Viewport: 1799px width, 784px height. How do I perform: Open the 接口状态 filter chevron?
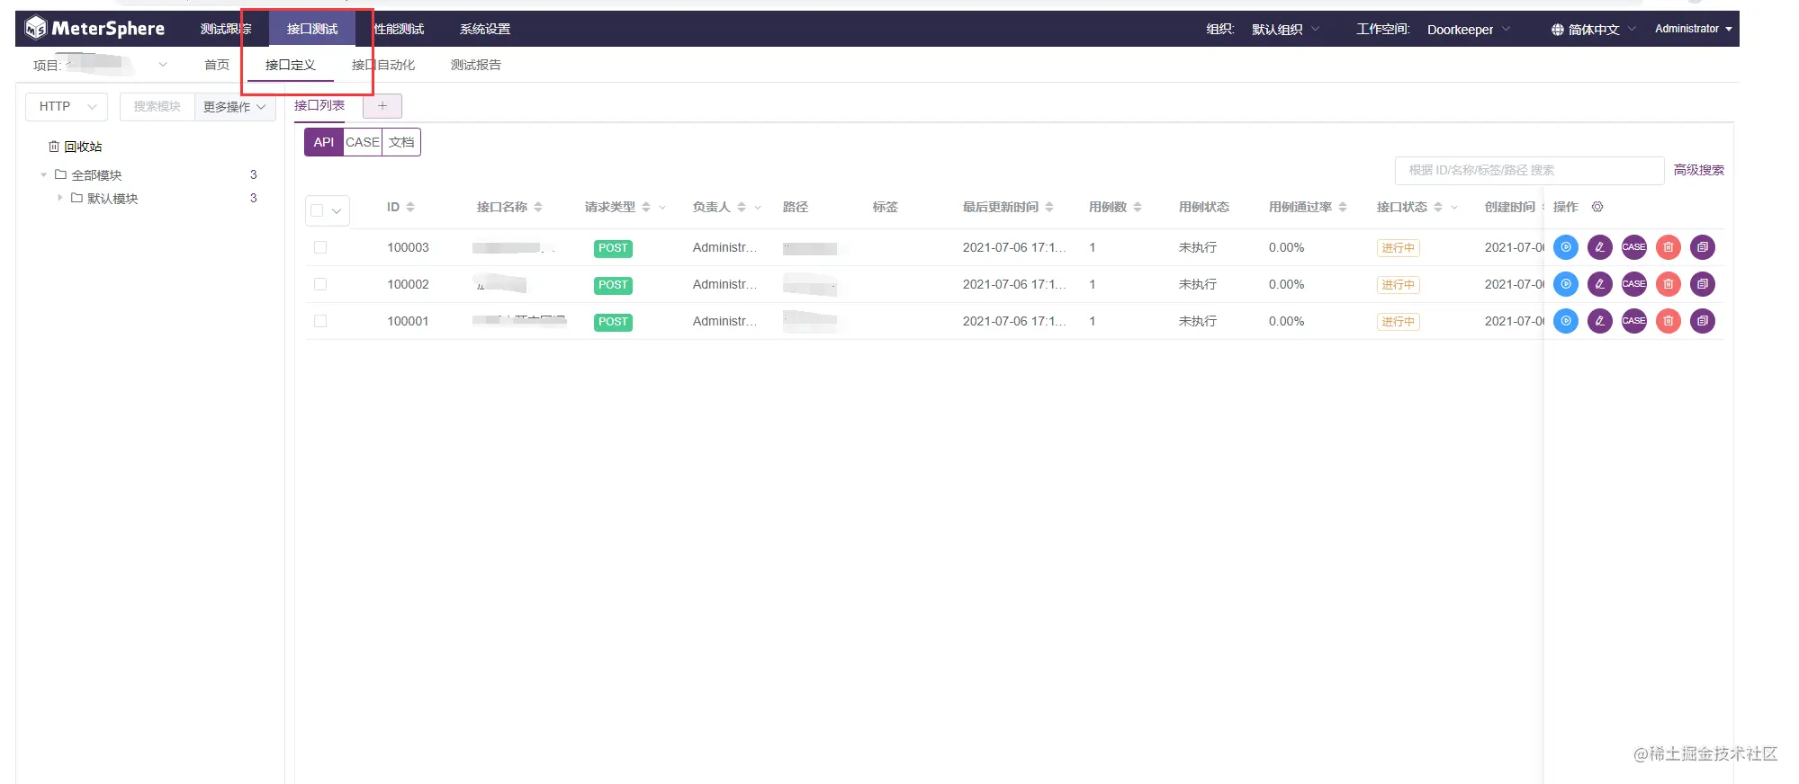(x=1454, y=208)
